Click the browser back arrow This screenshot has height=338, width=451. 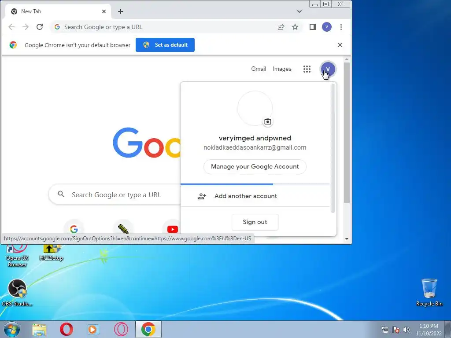tap(11, 27)
